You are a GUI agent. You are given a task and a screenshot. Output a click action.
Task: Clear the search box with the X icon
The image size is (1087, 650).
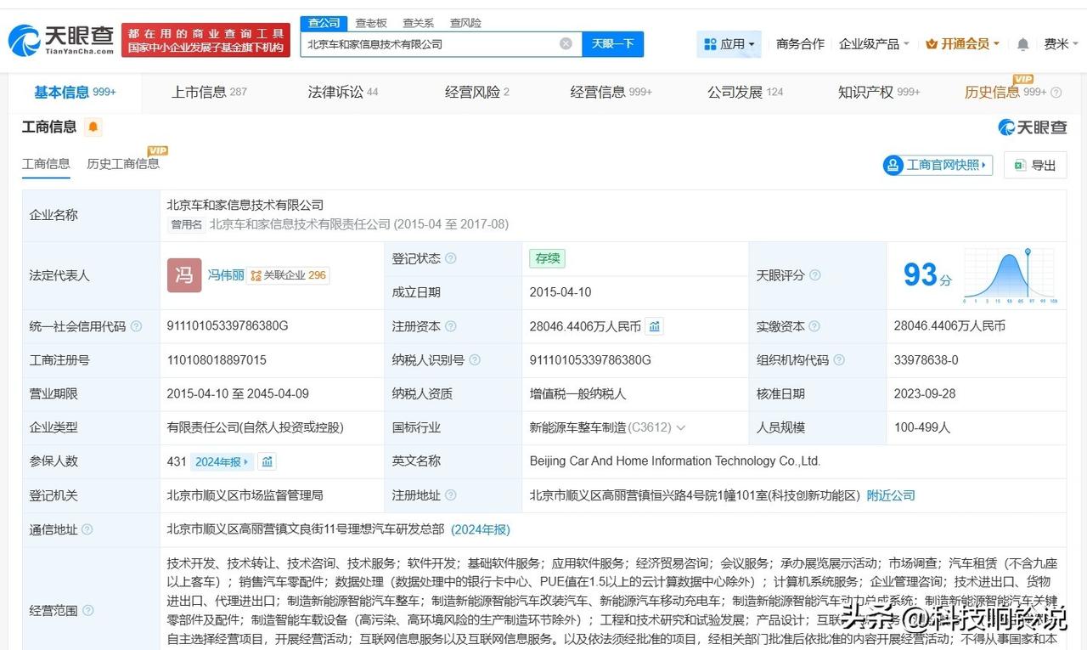(565, 43)
